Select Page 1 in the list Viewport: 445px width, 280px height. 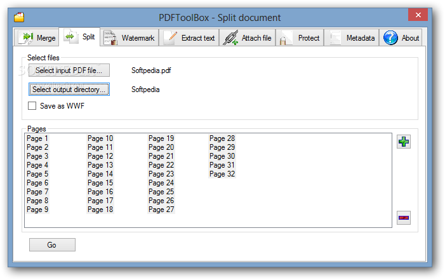[x=37, y=138]
